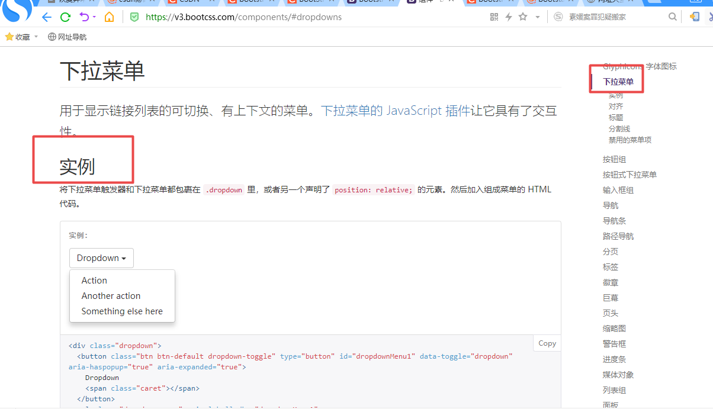Open 页头 in the sidebar
Screen dimensions: 713x409
tap(611, 313)
